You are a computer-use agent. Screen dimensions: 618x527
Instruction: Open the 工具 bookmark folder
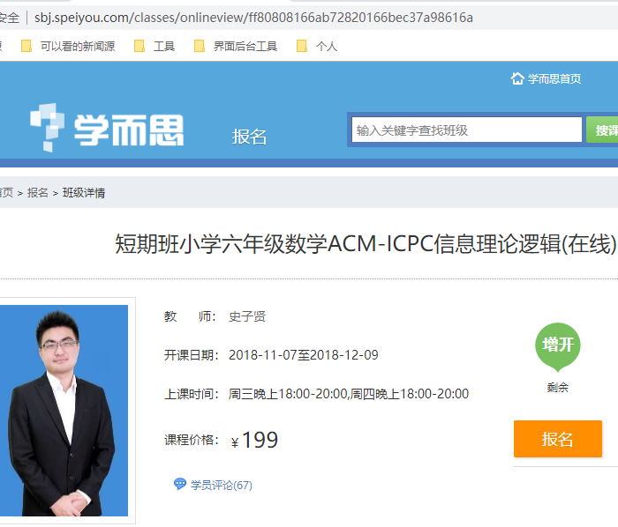click(x=154, y=47)
